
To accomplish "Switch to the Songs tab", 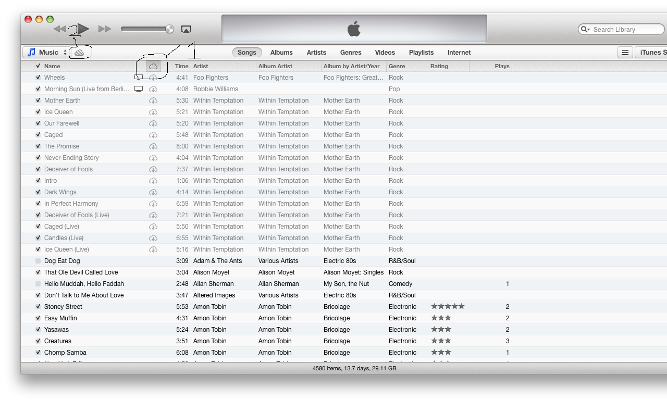I will 247,53.
